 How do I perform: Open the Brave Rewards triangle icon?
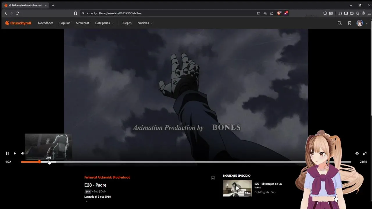pos(286,13)
